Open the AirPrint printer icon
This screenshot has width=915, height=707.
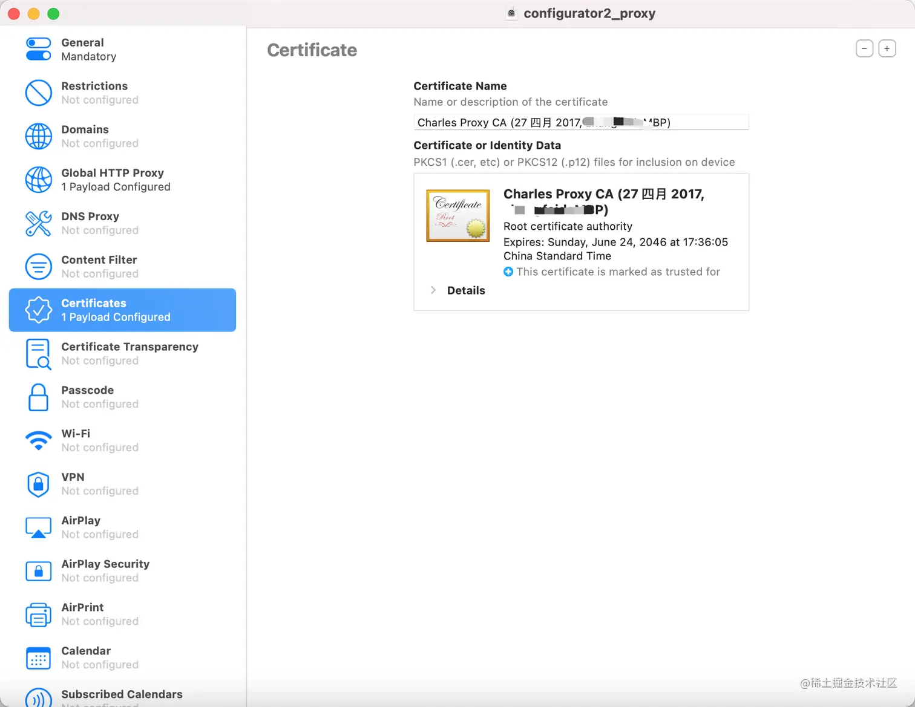38,614
